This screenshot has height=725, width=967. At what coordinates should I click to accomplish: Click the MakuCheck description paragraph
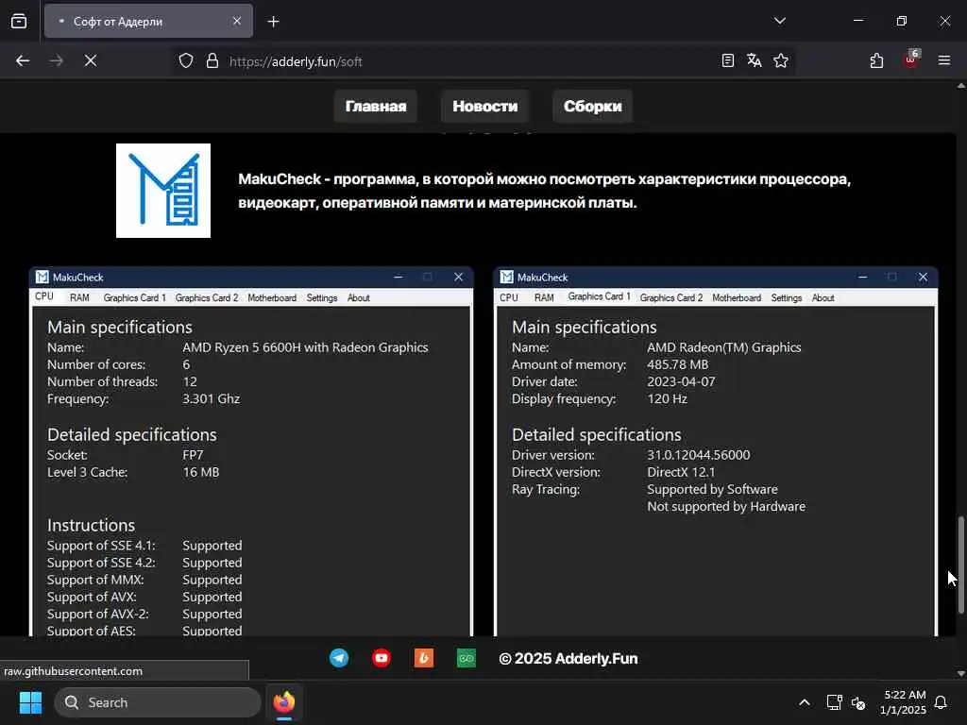tap(545, 191)
